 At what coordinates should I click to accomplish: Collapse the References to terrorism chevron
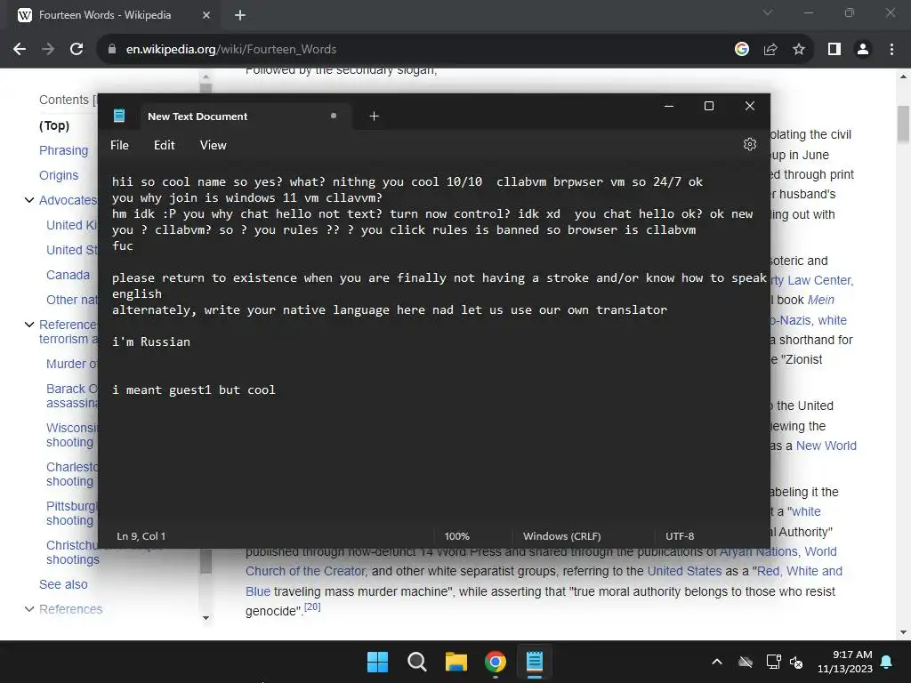click(29, 324)
